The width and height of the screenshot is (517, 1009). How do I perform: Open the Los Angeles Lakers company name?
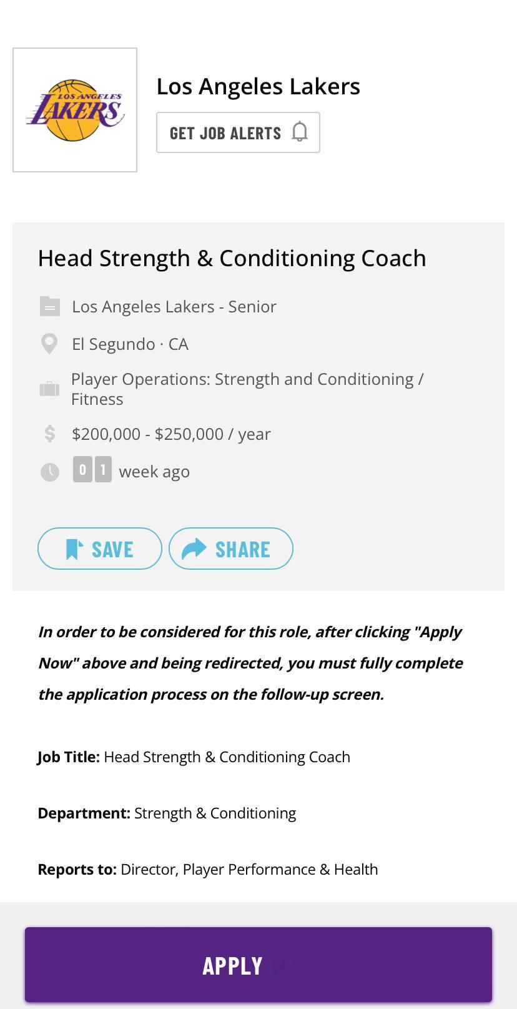pyautogui.click(x=258, y=86)
